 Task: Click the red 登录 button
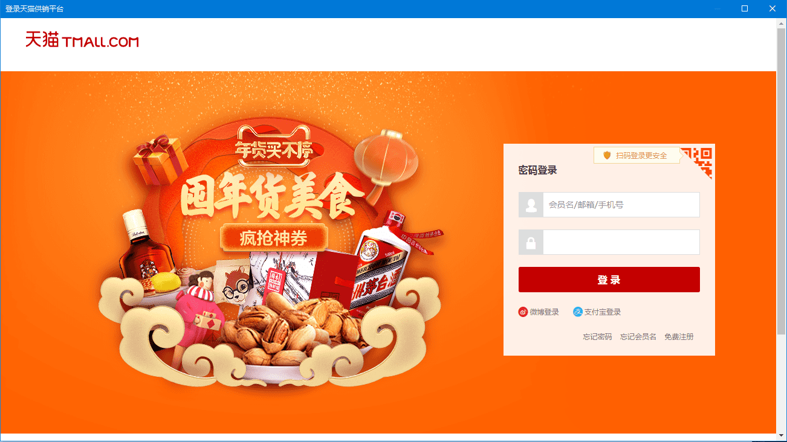609,280
